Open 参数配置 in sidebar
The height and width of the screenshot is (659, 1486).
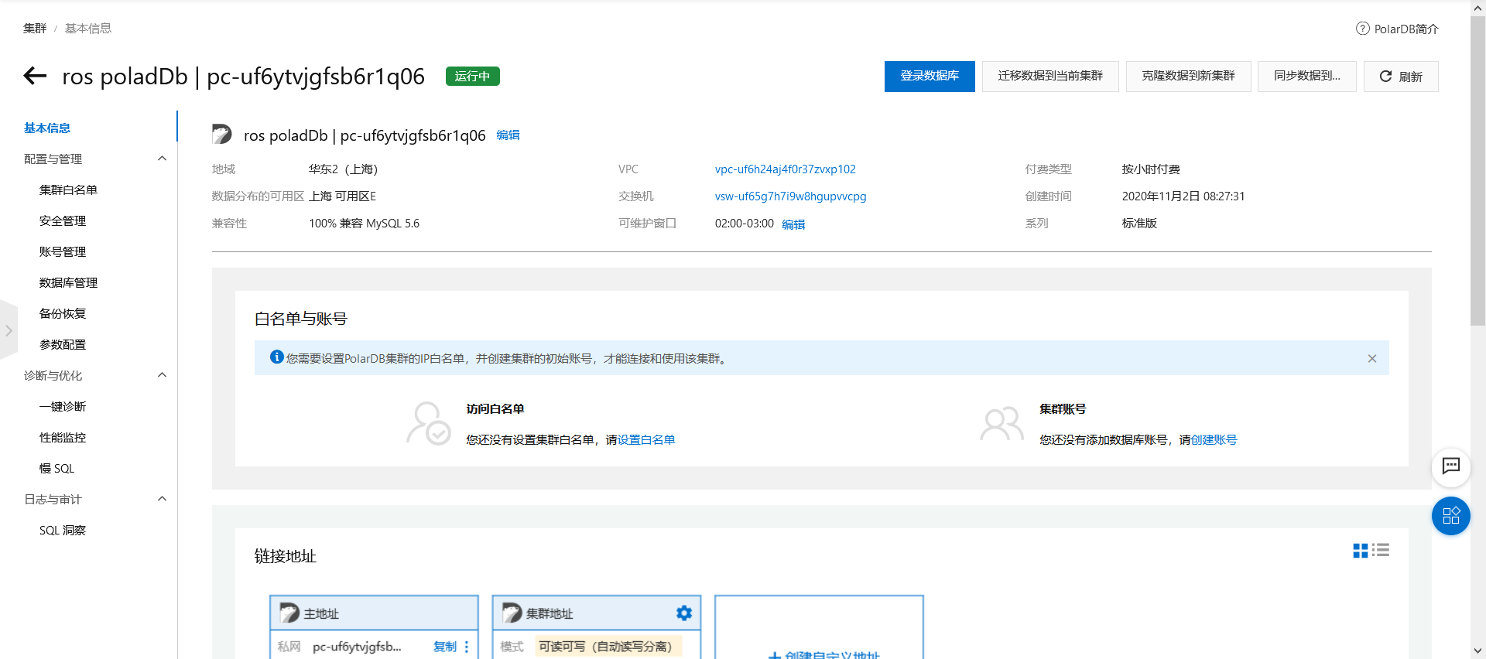tap(63, 344)
